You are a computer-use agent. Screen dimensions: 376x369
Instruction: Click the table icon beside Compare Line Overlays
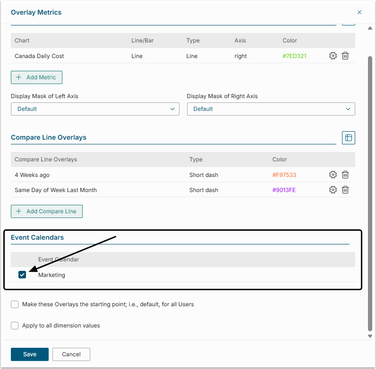coord(348,138)
